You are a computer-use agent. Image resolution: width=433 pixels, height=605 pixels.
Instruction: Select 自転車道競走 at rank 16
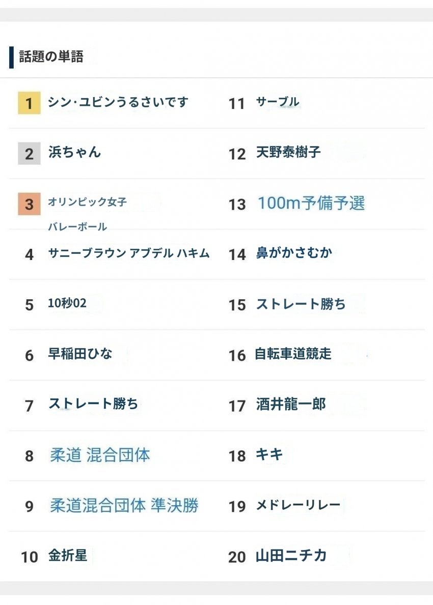[x=293, y=354]
